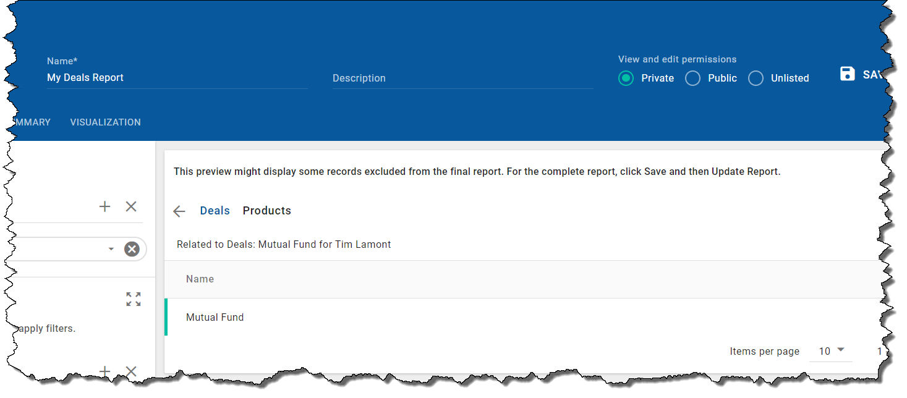Switch to the Products tab
This screenshot has width=907, height=398.
coord(266,210)
